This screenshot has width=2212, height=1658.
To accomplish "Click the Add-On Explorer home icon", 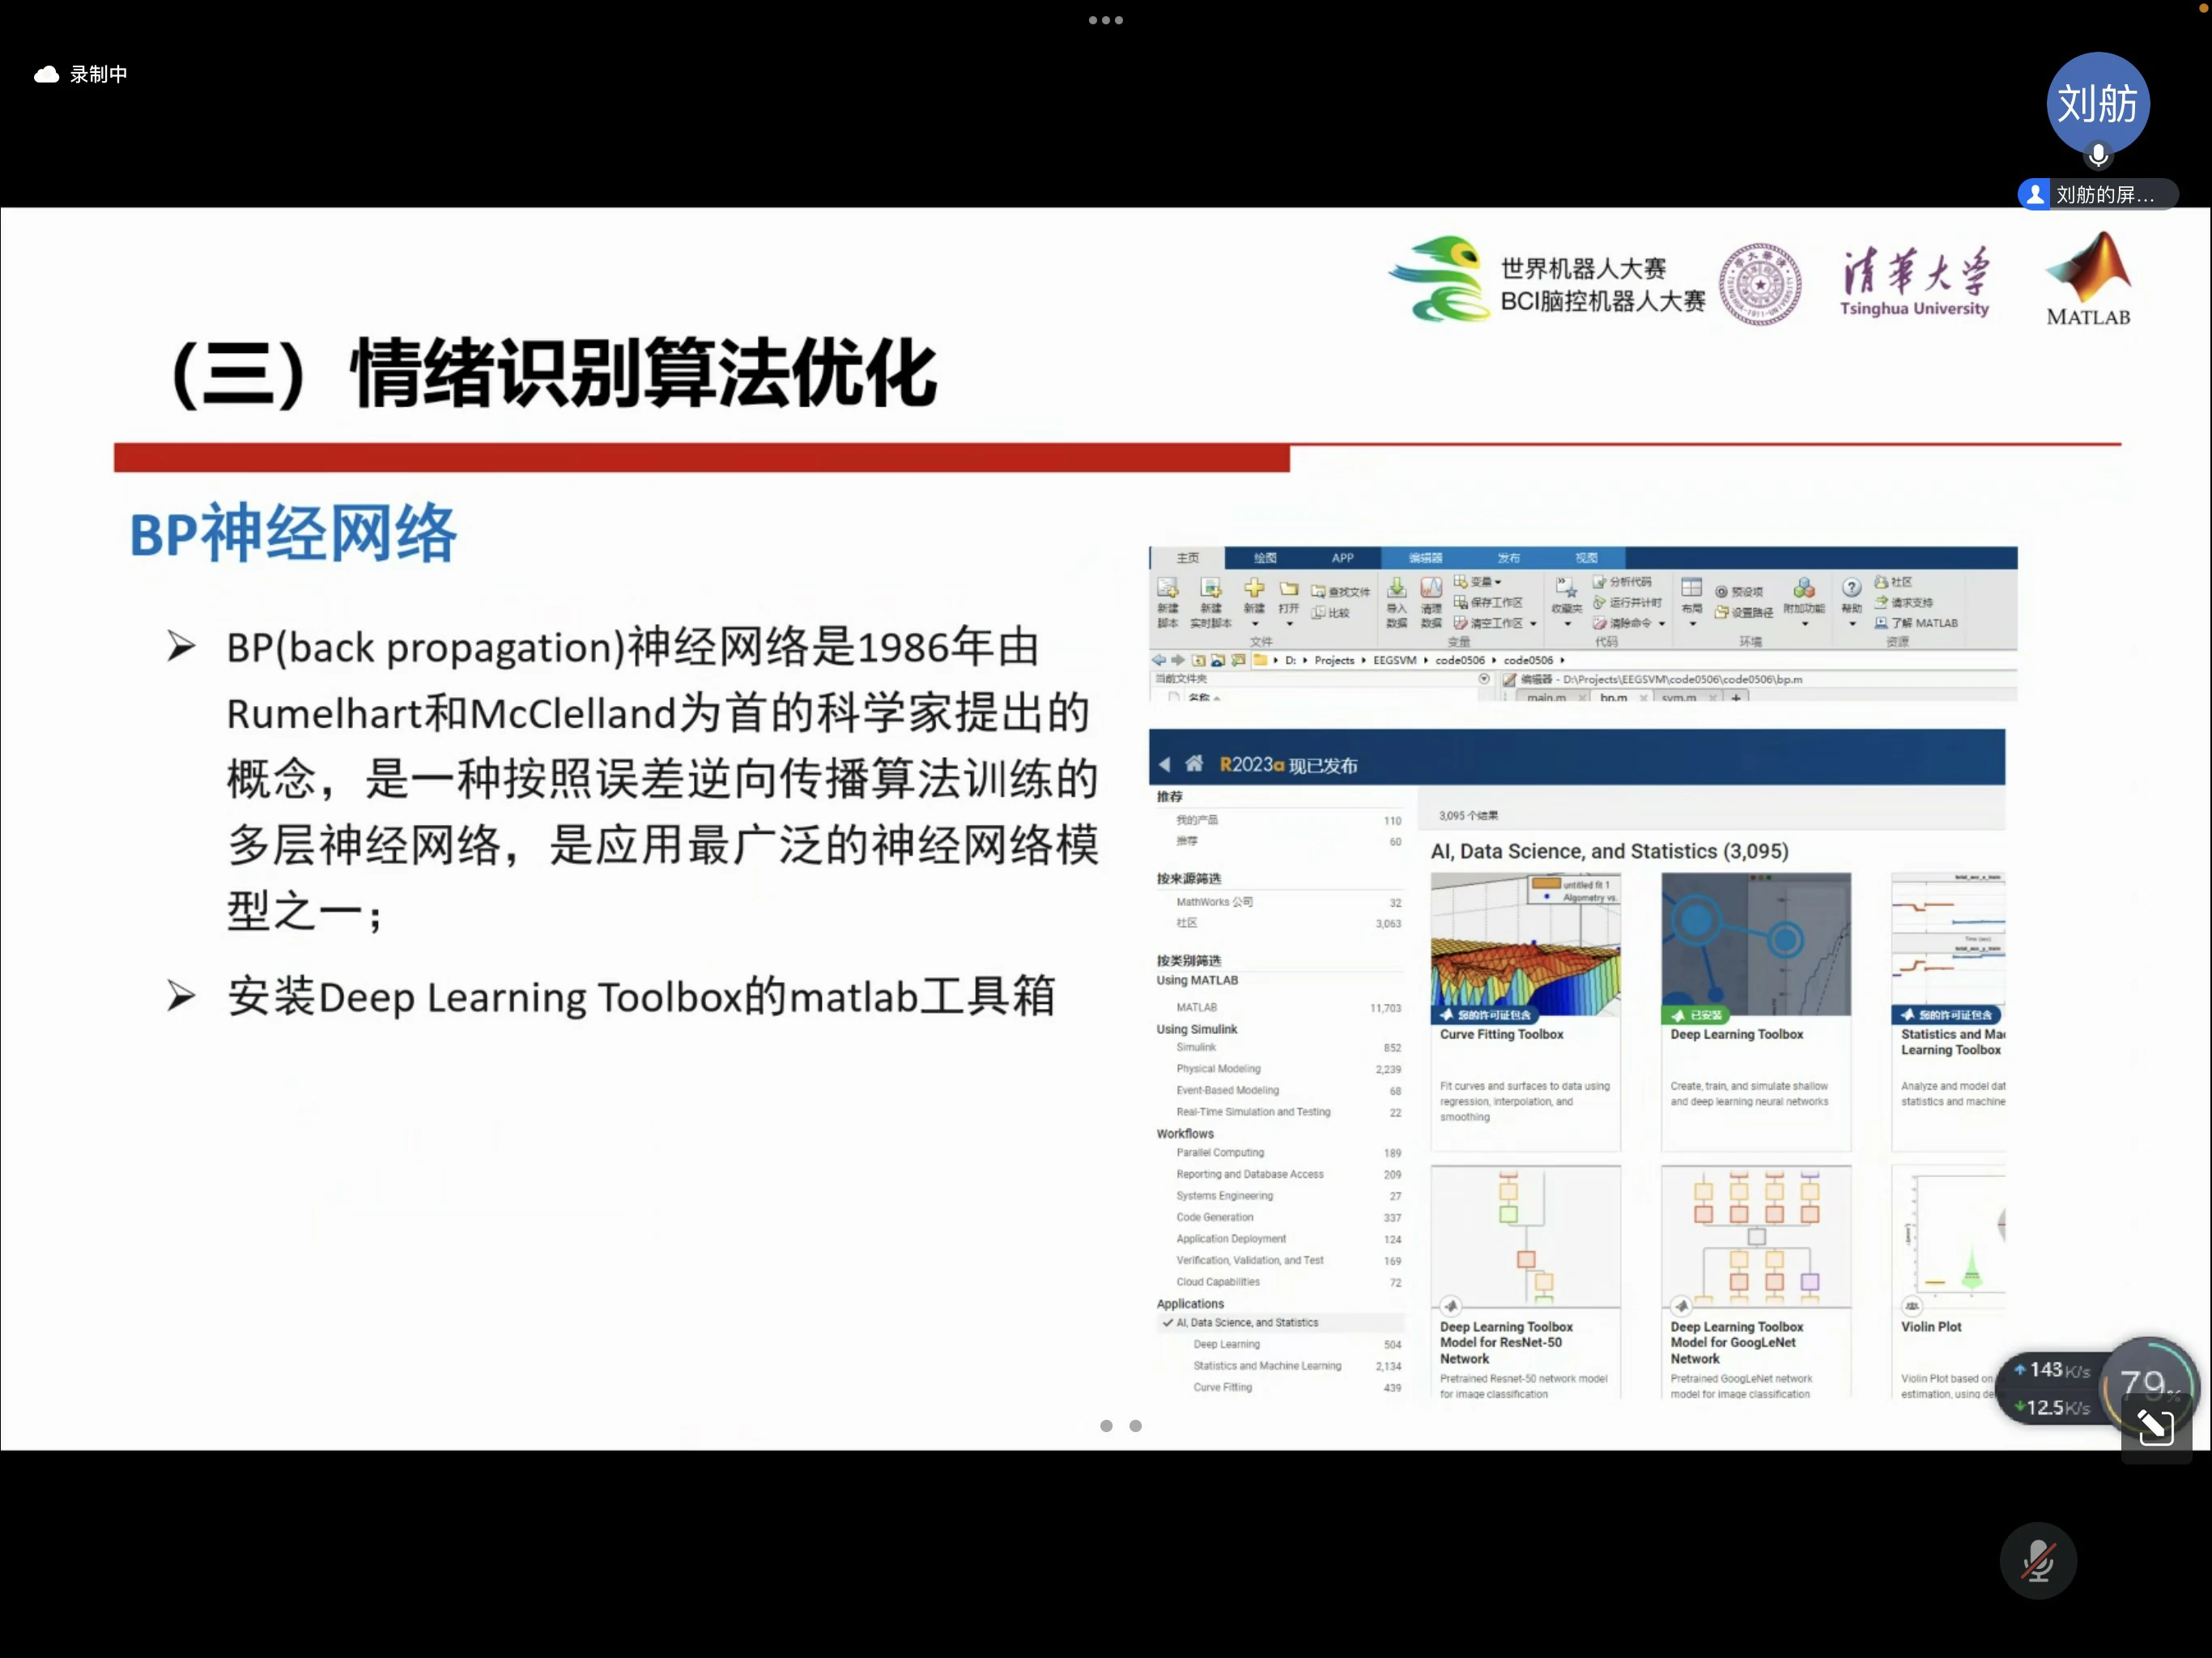I will [x=1193, y=764].
